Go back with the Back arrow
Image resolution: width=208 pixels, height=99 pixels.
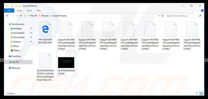[8, 16]
